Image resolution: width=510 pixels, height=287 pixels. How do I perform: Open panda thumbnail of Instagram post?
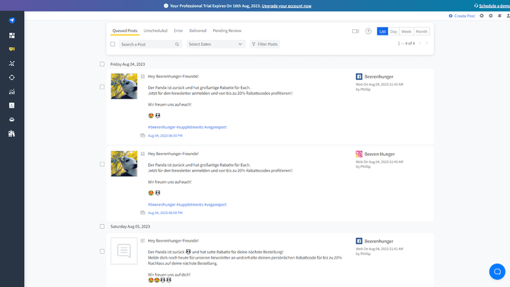tap(124, 164)
